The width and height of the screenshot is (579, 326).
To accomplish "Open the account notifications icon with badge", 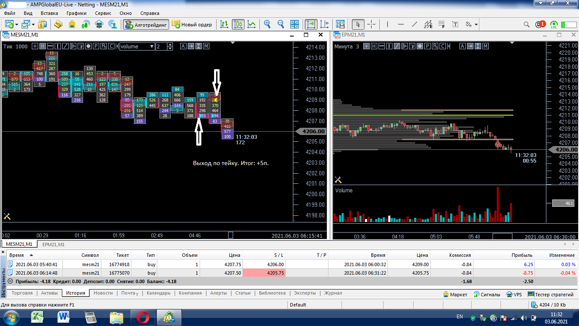I will click(540, 24).
